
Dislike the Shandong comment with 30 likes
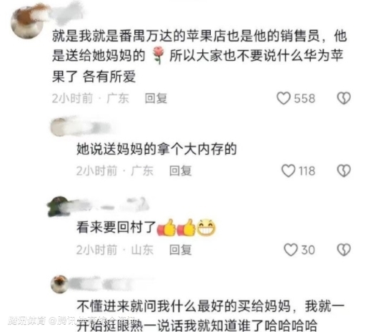[344, 250]
